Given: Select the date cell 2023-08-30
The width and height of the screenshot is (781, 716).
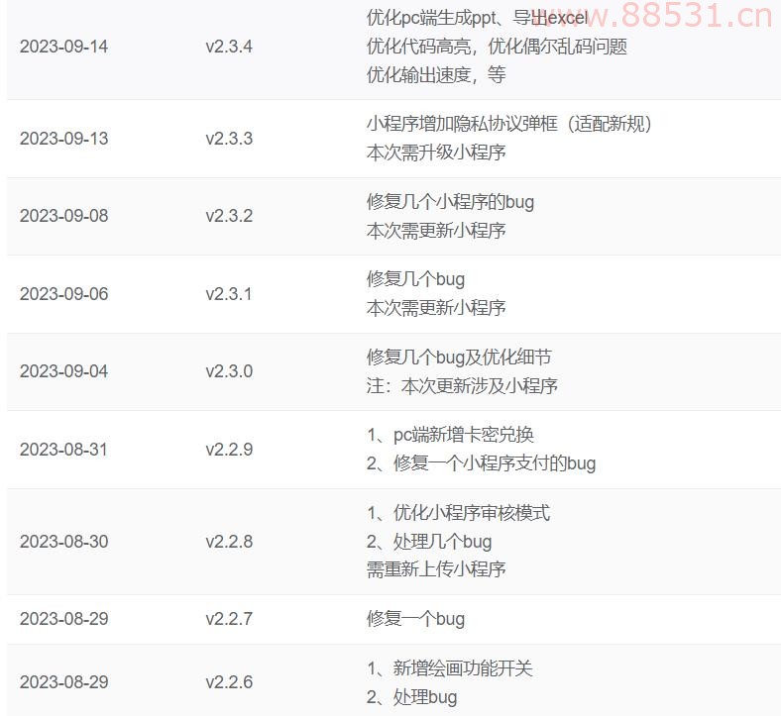Looking at the screenshot, I should pyautogui.click(x=63, y=542).
